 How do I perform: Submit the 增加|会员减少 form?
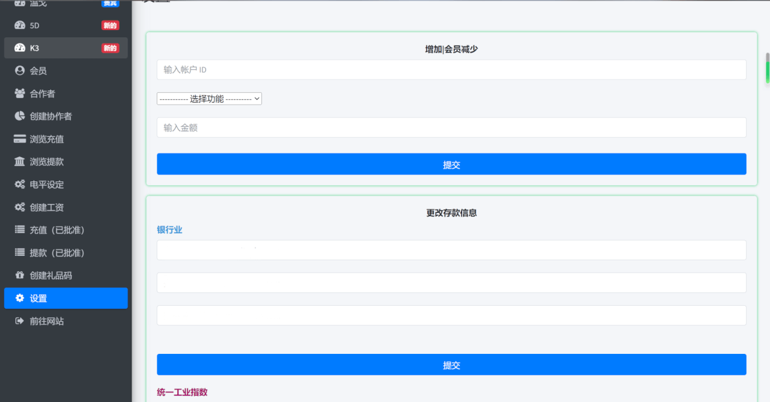(x=451, y=164)
